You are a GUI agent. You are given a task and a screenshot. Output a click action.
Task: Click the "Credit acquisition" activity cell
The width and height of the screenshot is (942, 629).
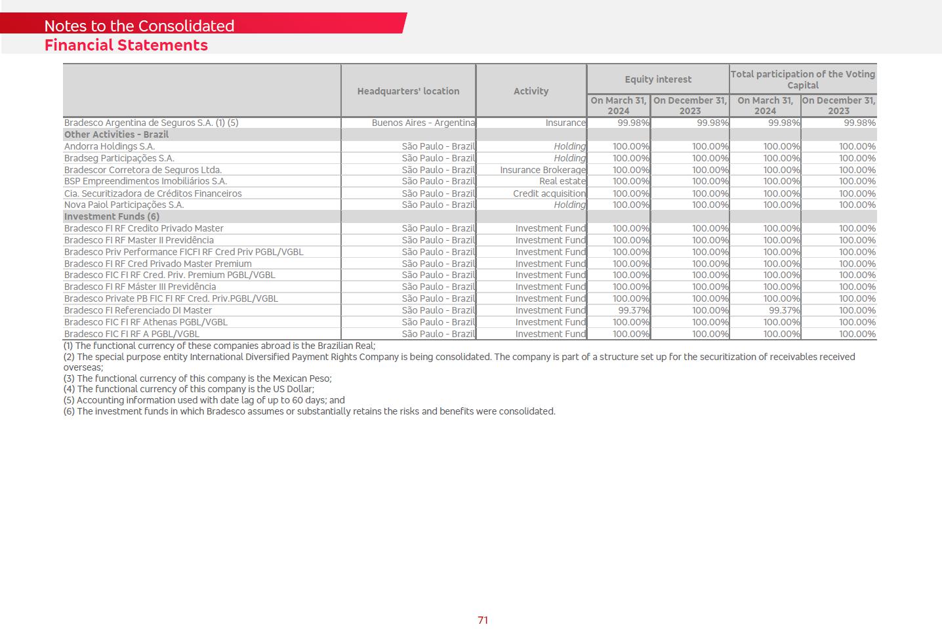[549, 193]
